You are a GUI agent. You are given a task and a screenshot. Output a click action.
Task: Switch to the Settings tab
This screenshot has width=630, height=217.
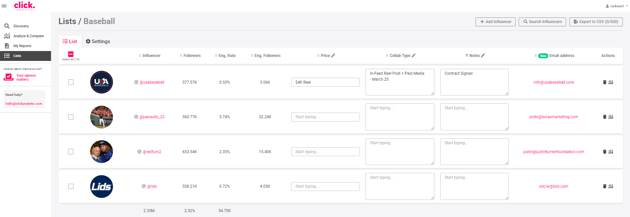click(x=98, y=41)
